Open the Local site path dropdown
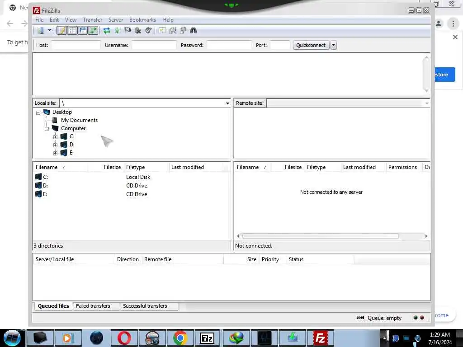 [227, 103]
